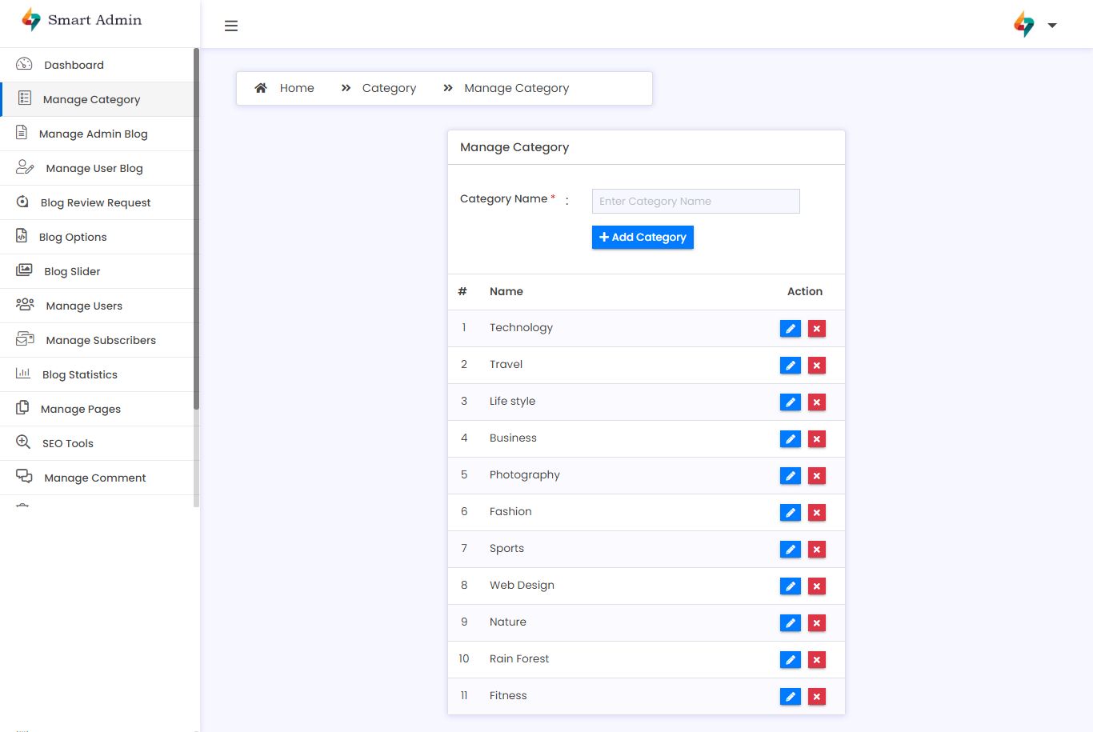
Task: Open the profile dropdown arrow top right
Action: (x=1052, y=26)
